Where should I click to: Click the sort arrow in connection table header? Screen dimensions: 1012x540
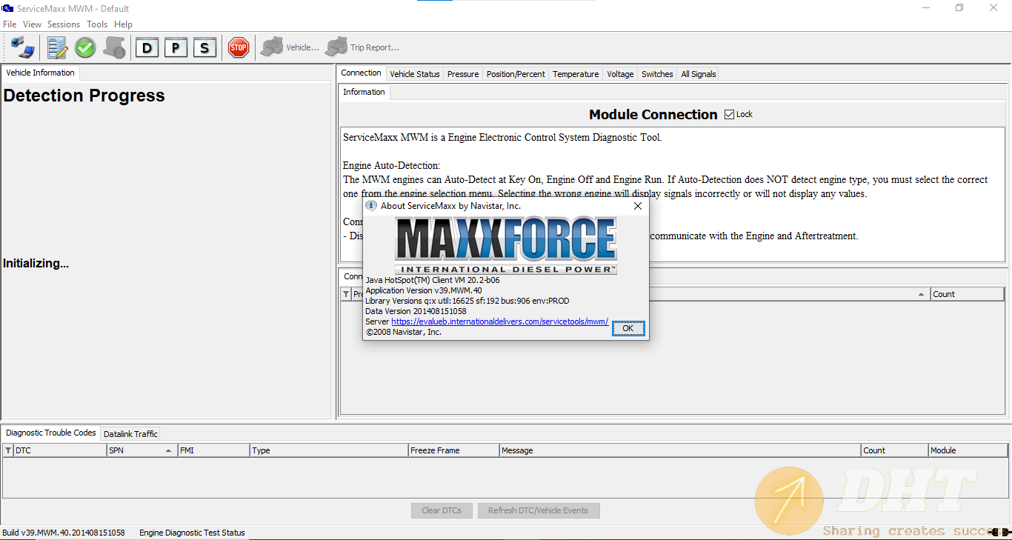(921, 295)
